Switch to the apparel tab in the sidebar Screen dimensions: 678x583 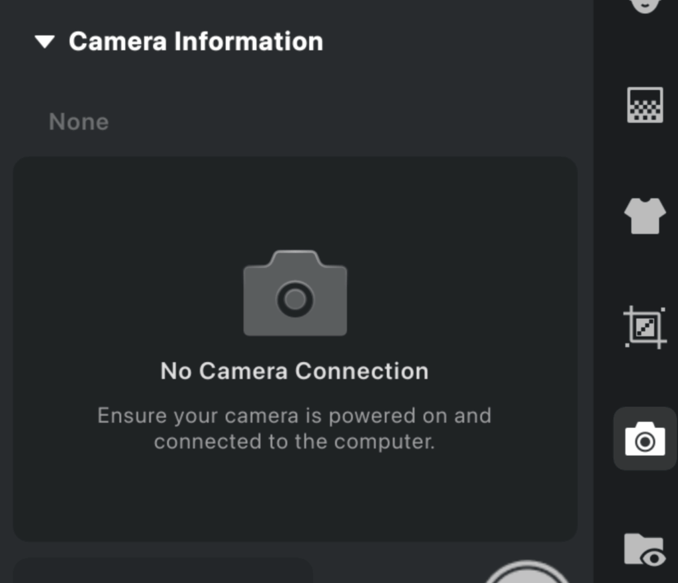(645, 214)
